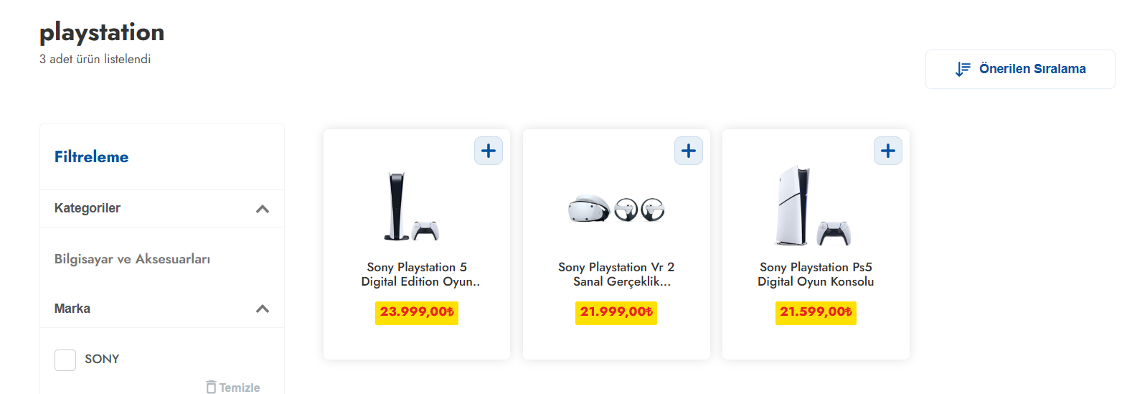Viewport: 1132px width, 394px height.
Task: Click the PS5 Digital slim console image
Action: point(813,207)
